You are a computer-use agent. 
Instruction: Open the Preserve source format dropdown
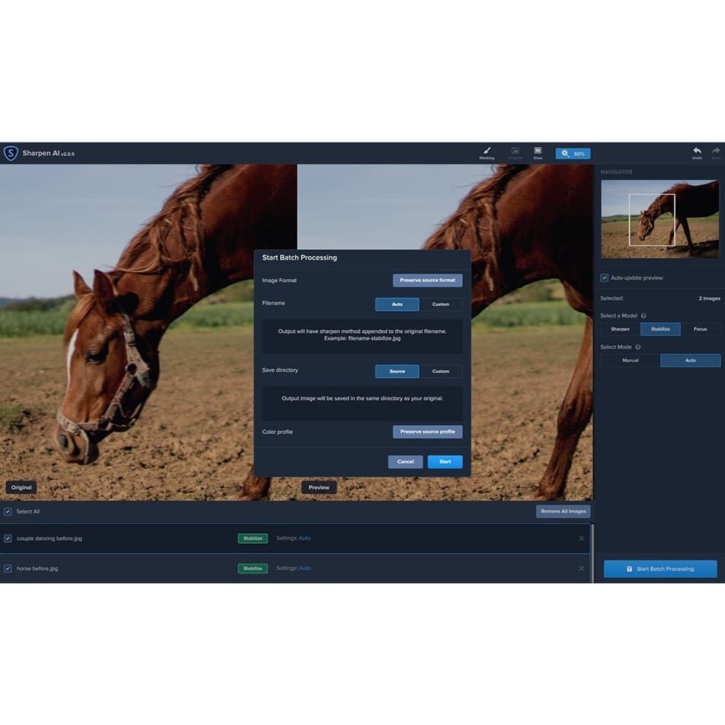427,280
